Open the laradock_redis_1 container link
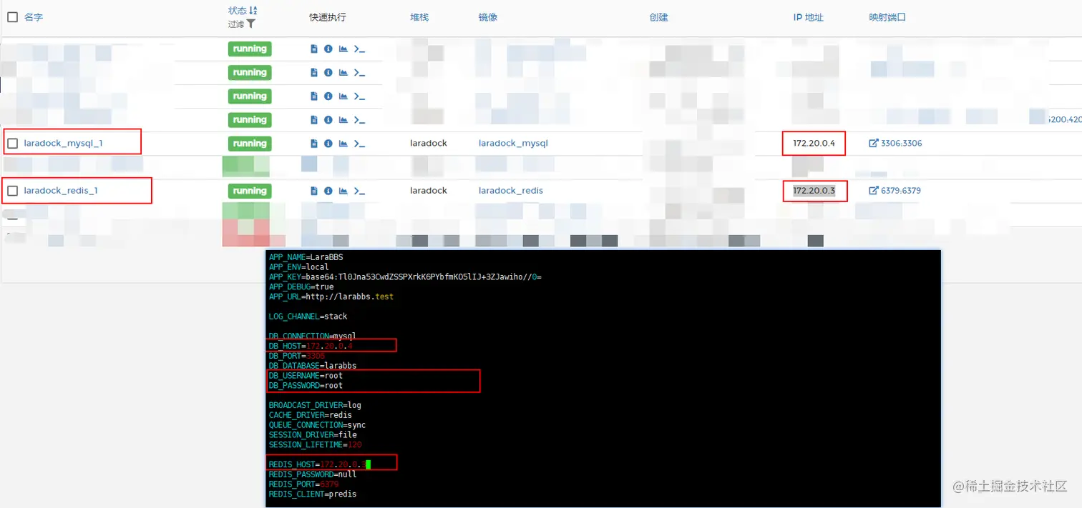 tap(61, 191)
